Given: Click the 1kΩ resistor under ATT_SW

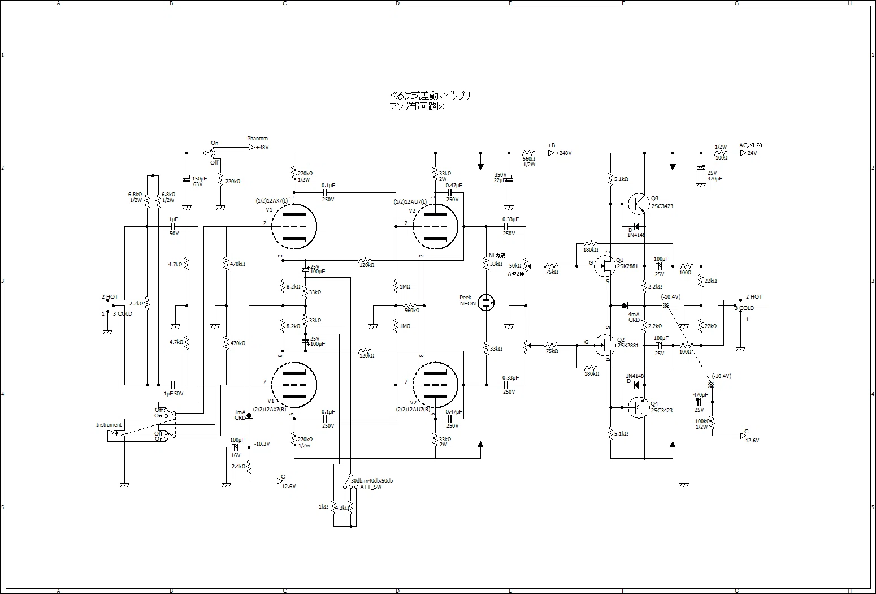Looking at the screenshot, I should 333,507.
